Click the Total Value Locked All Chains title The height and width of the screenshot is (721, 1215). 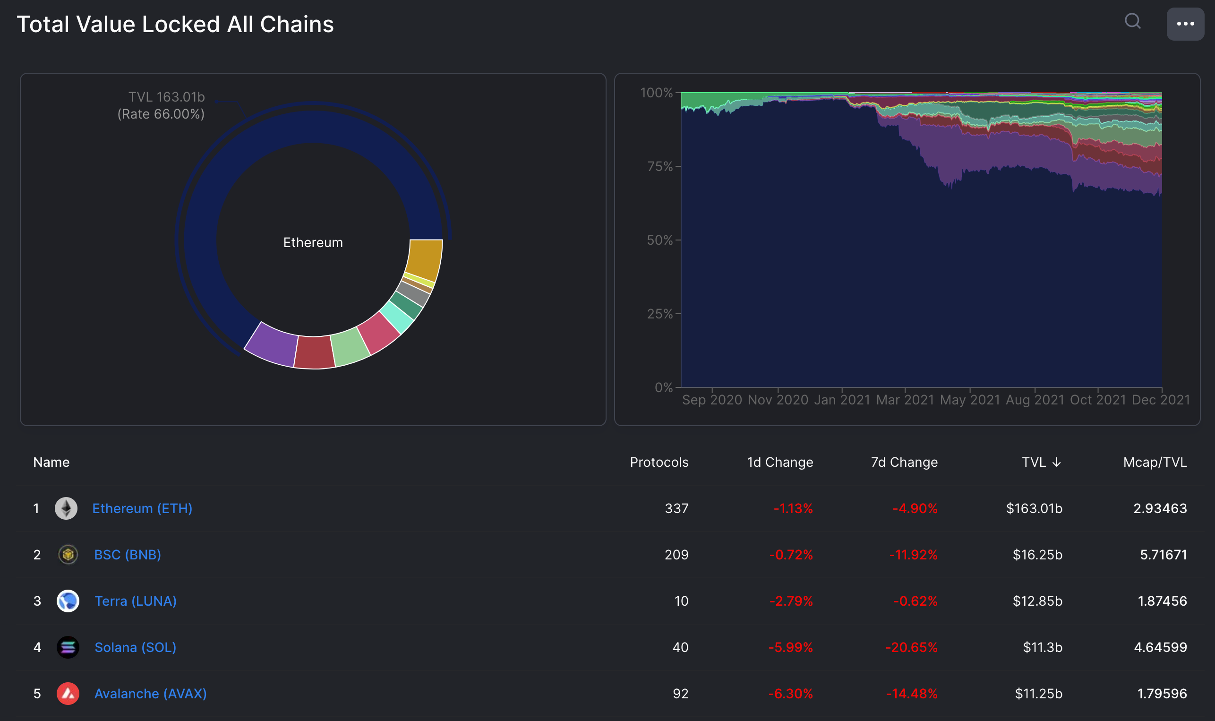175,24
